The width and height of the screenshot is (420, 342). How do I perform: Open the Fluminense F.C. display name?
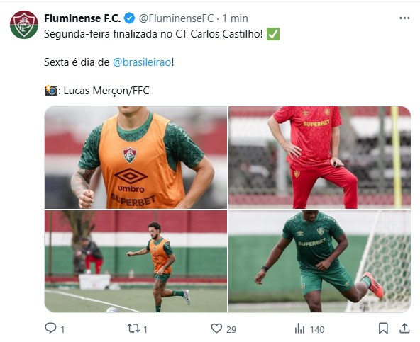tap(82, 18)
